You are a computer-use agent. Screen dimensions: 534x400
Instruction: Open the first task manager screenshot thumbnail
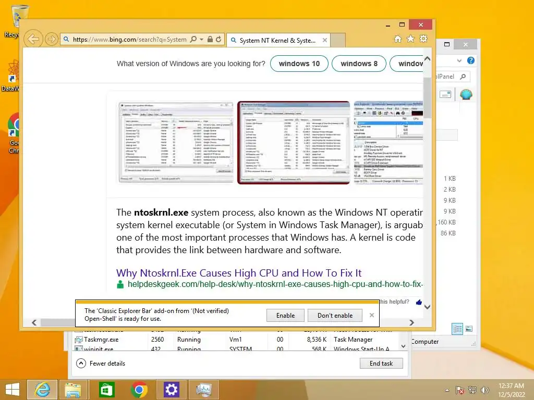tap(176, 143)
